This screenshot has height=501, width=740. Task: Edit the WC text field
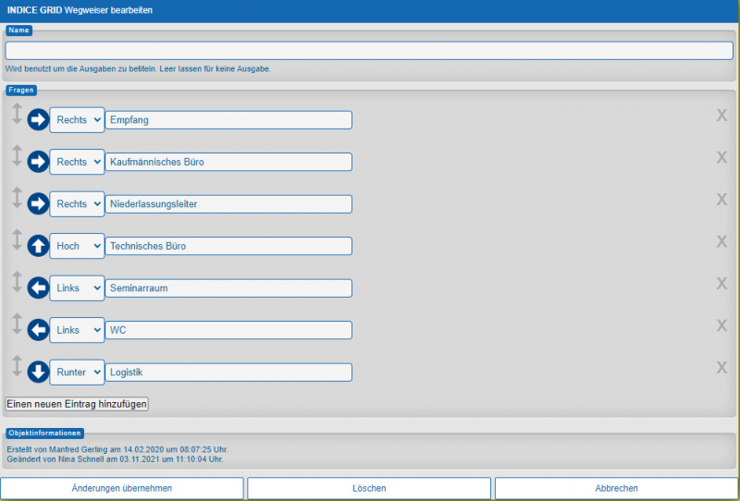coord(228,330)
